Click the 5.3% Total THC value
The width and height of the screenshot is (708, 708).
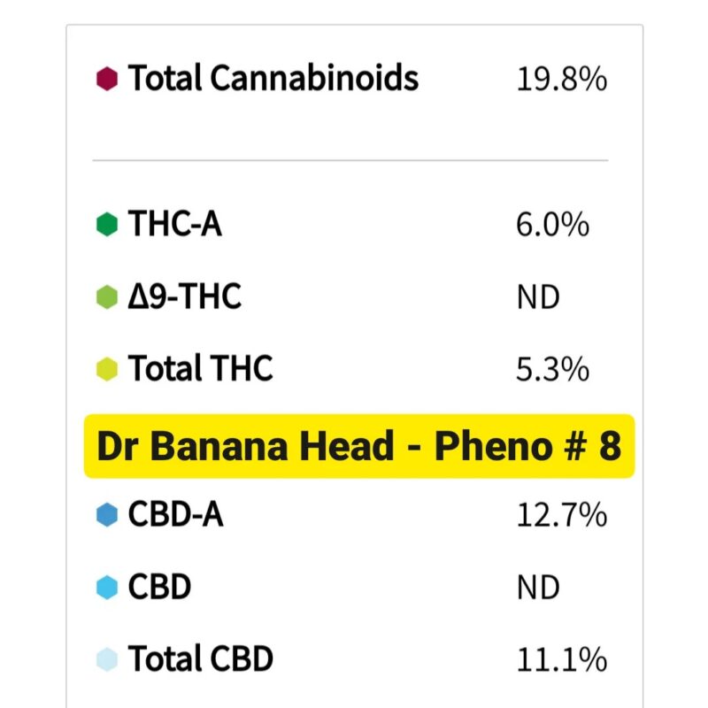(552, 369)
